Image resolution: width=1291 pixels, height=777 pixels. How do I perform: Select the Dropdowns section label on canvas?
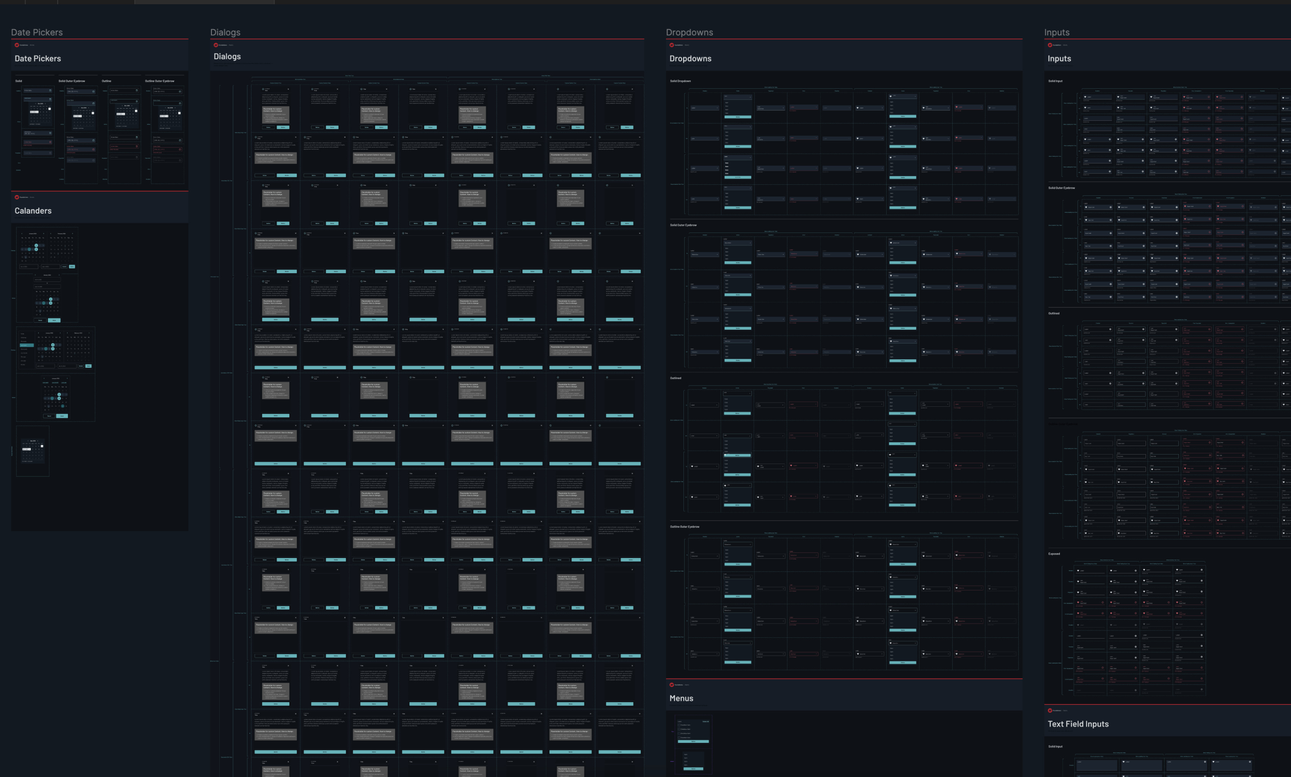click(689, 33)
